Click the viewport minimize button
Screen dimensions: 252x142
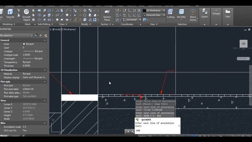(x=245, y=30)
